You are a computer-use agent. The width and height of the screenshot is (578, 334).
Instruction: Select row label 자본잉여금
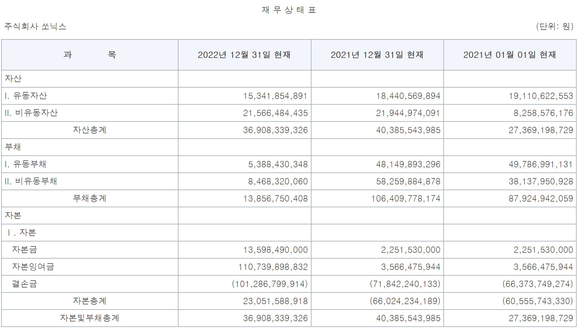coord(33,267)
